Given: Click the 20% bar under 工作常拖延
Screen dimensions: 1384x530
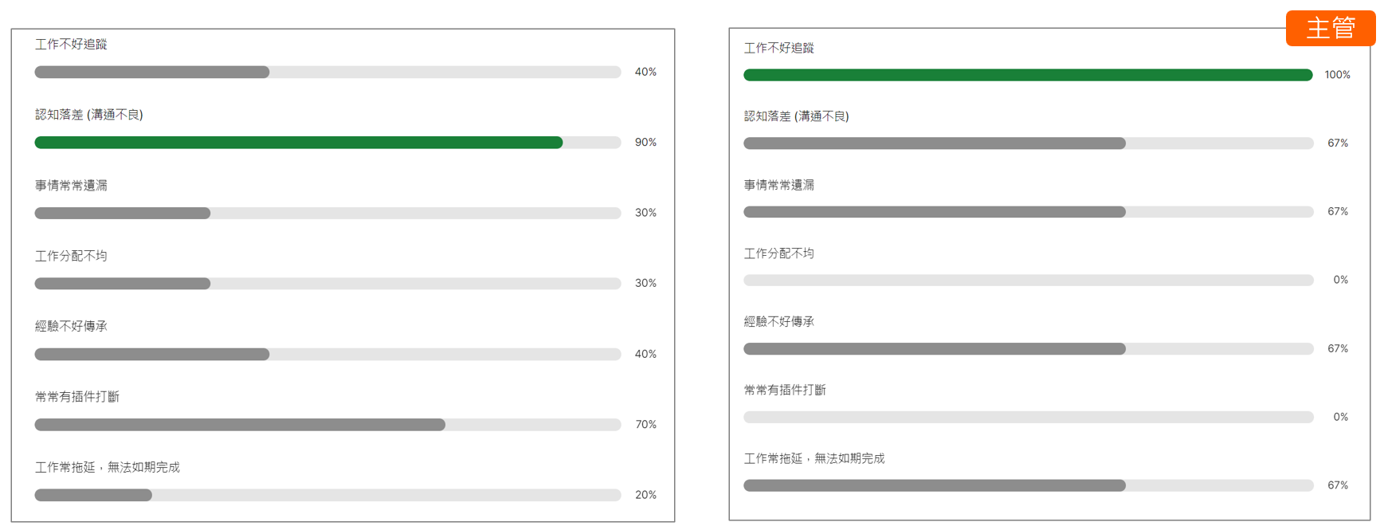Looking at the screenshot, I should [93, 495].
